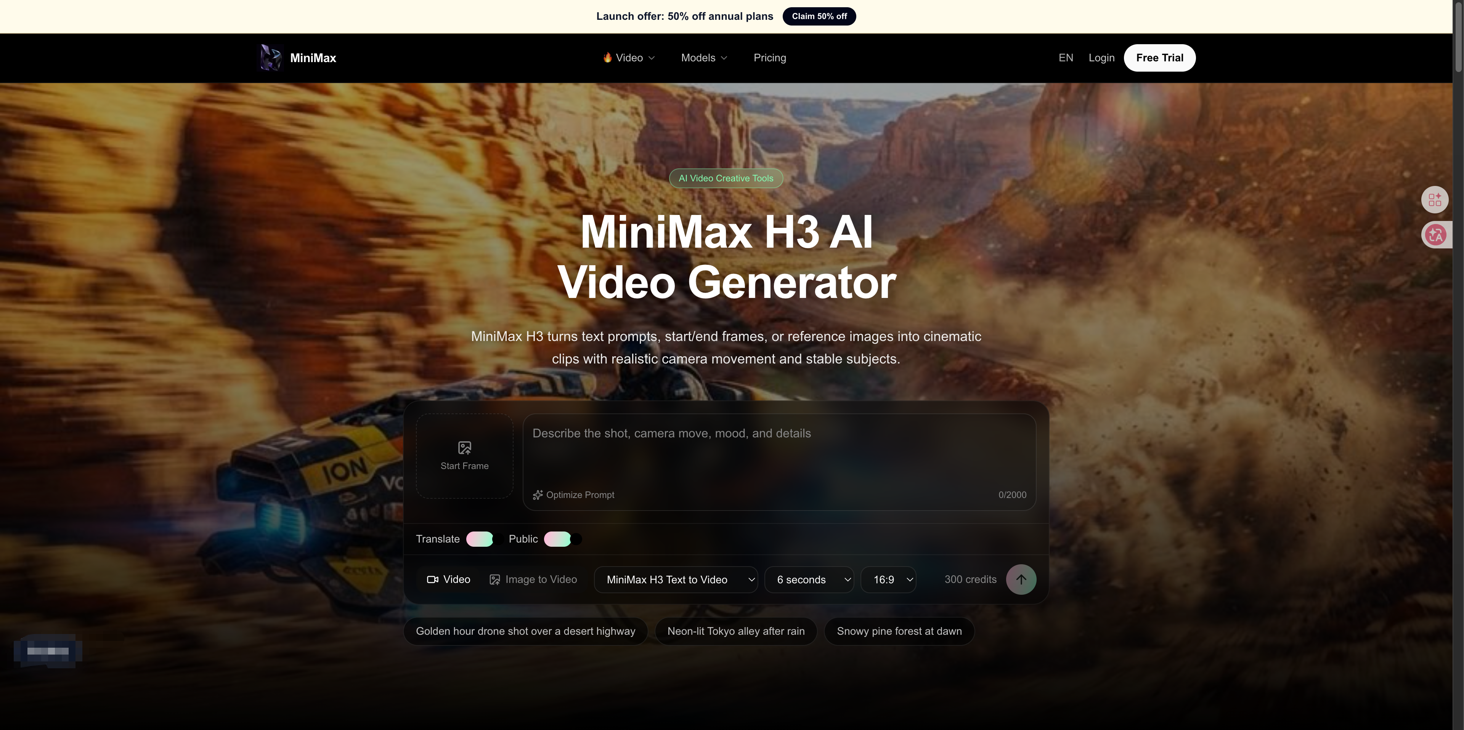Open the floating apps grid icon
The height and width of the screenshot is (730, 1464).
tap(1434, 200)
